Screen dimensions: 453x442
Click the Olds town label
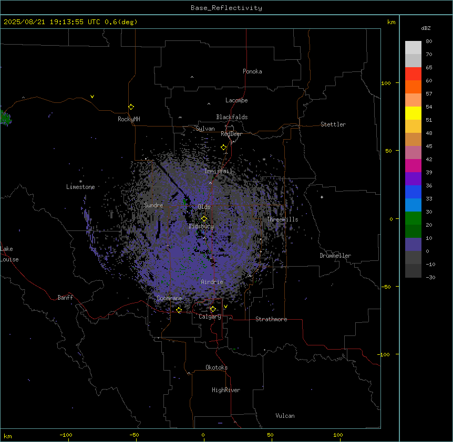[x=204, y=207]
